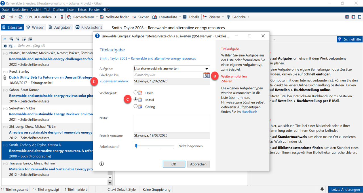The image size is (363, 193).
Task: Open the Handbuch link
Action: [249, 112]
